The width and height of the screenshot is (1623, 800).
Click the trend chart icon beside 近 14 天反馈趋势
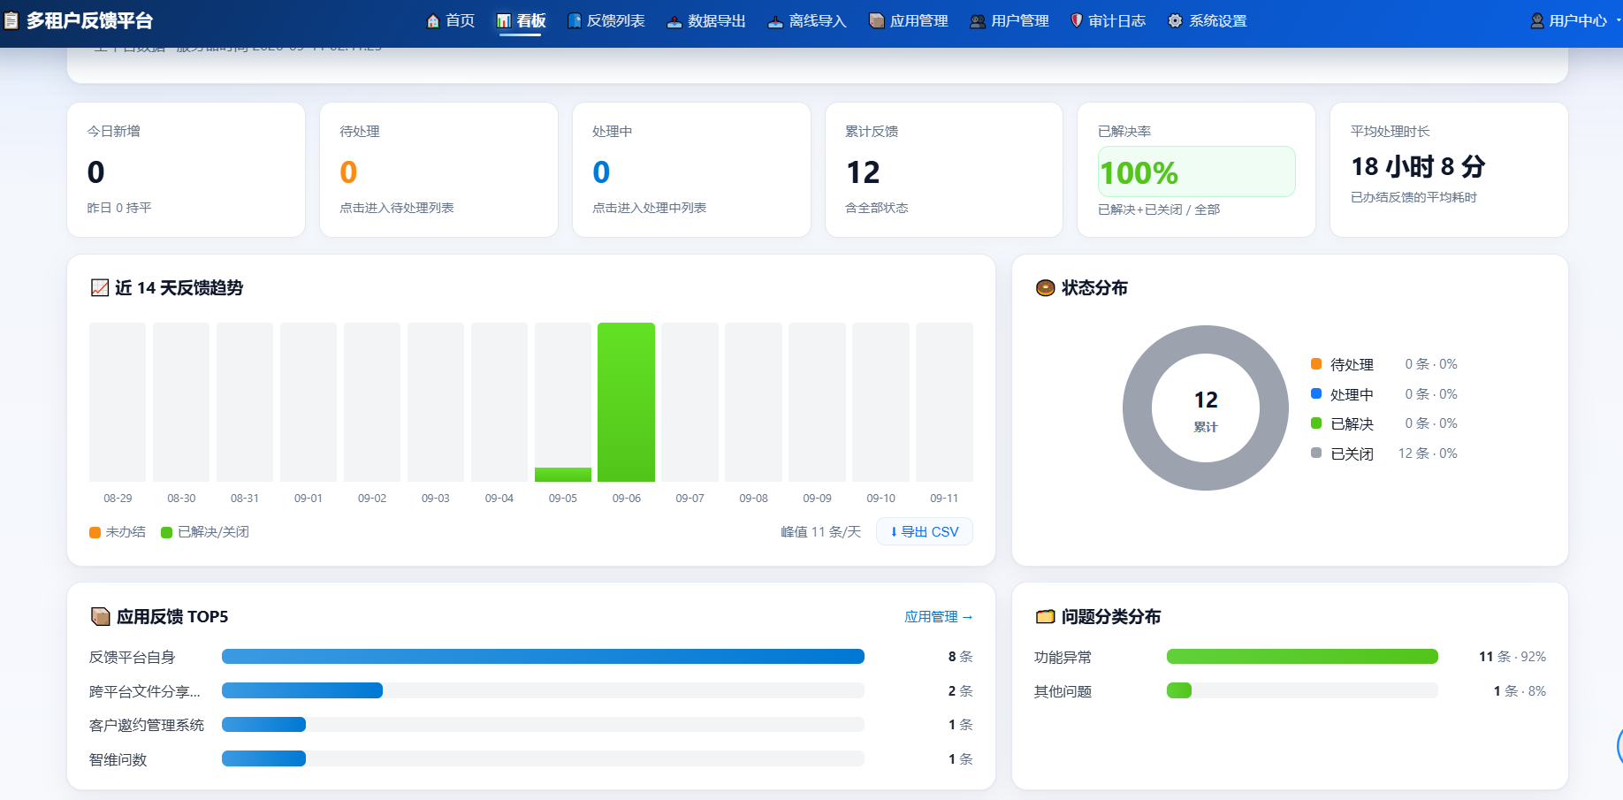100,287
